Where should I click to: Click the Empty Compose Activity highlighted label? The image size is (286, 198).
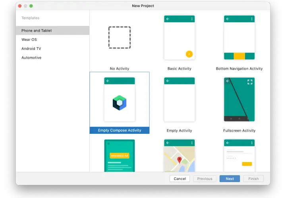pos(120,130)
